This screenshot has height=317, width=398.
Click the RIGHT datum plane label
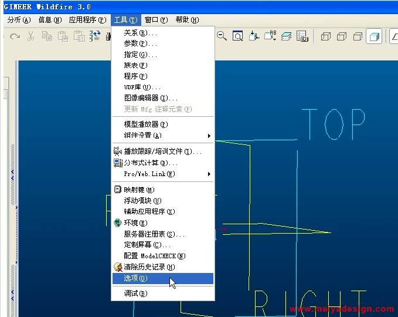point(310,303)
